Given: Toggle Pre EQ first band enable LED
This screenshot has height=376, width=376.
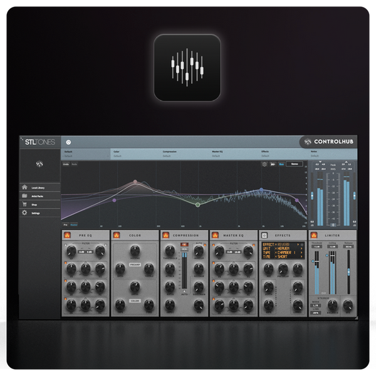Looking at the screenshot, I should coord(65,263).
